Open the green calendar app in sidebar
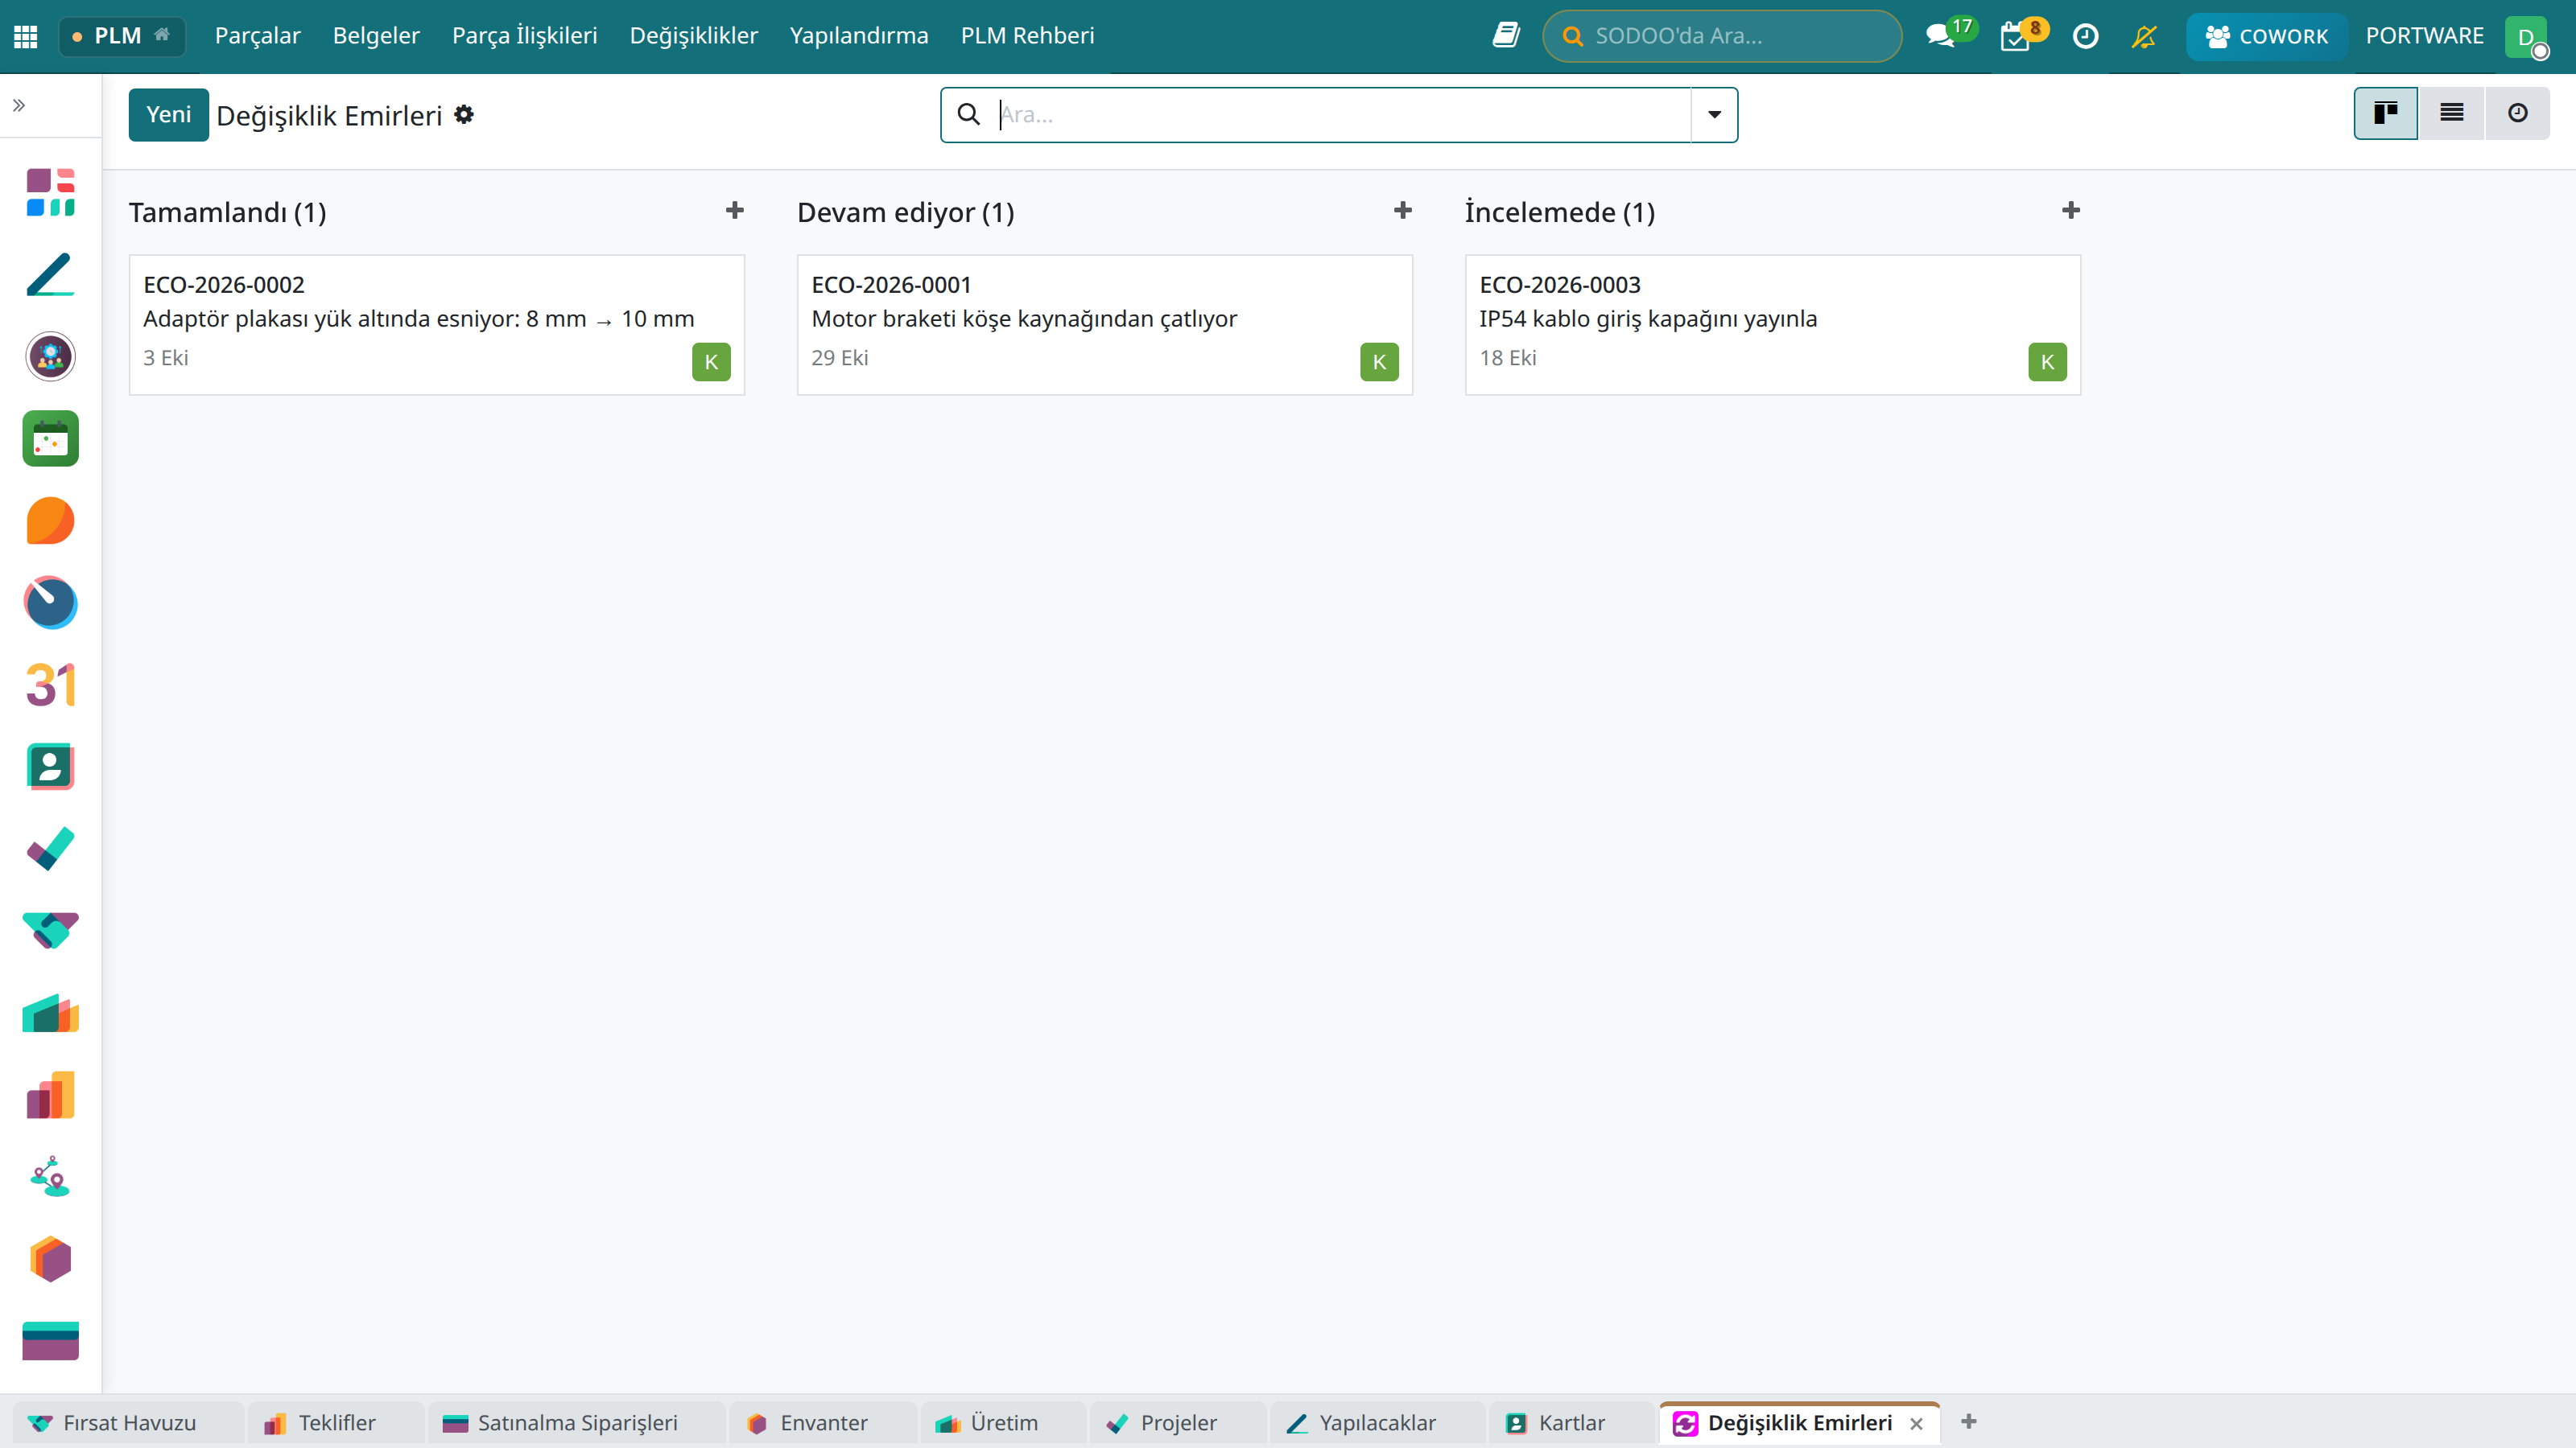This screenshot has height=1448, width=2576. tap(50, 438)
